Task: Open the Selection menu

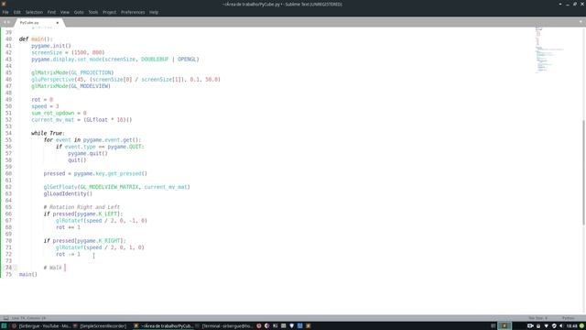Action: click(x=34, y=12)
